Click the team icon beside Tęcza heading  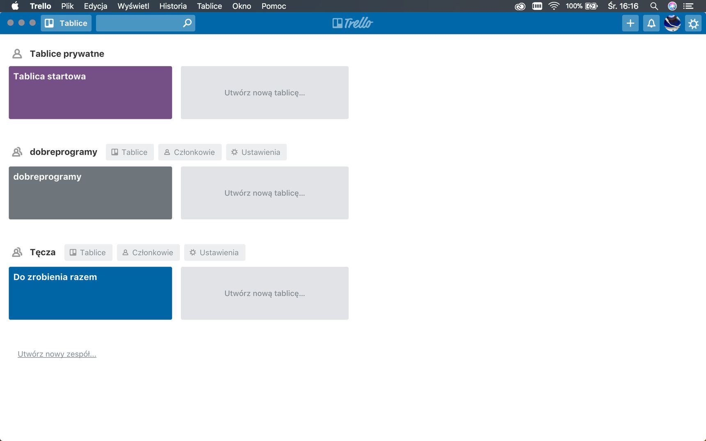[x=17, y=252]
